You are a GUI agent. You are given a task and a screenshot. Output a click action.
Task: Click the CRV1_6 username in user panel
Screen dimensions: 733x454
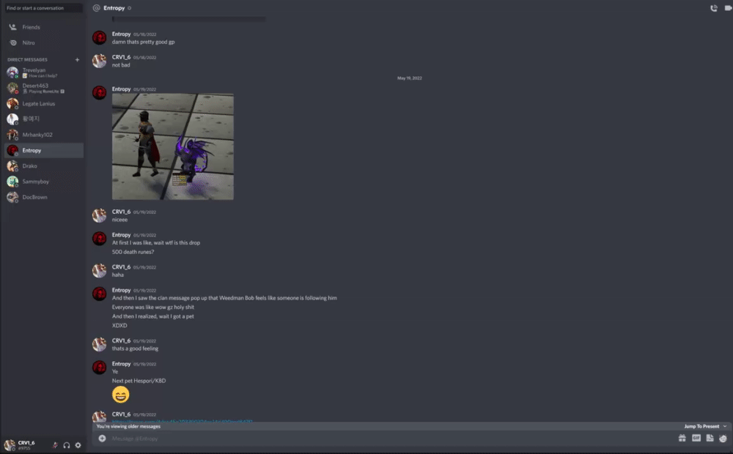coord(26,443)
